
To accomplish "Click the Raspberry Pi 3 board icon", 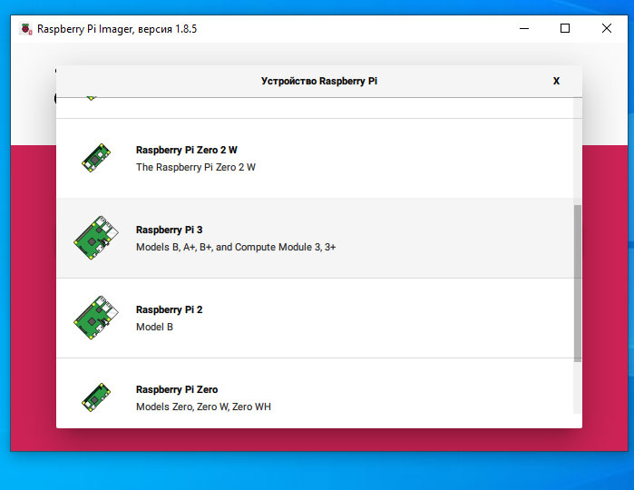I will (96, 238).
